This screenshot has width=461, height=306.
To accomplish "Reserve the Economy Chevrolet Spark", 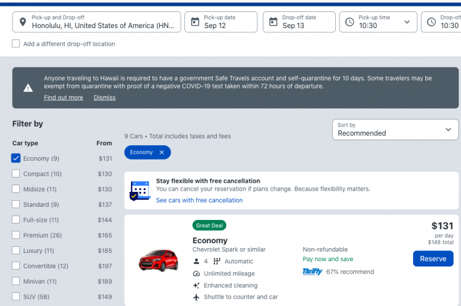I will (x=433, y=259).
